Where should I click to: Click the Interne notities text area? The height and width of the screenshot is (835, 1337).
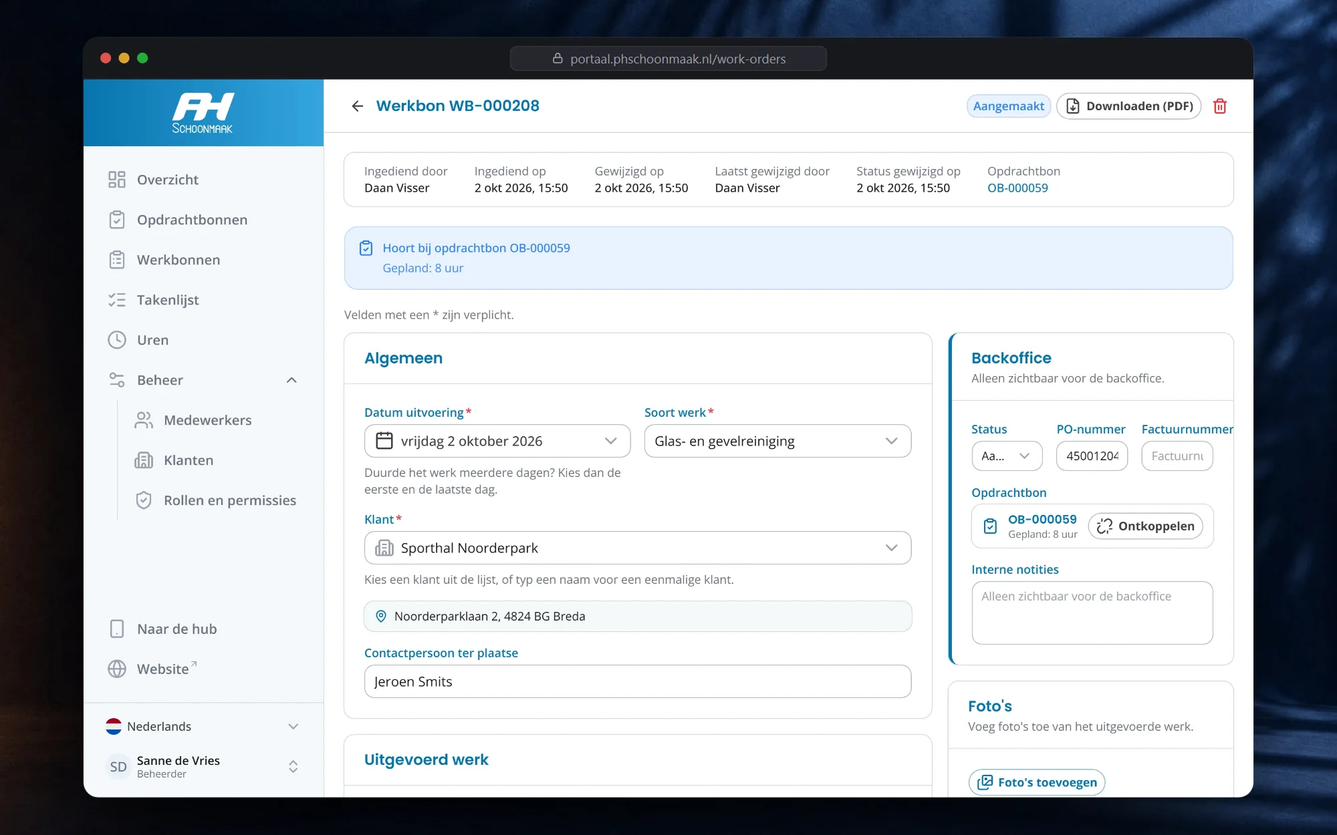(1092, 613)
